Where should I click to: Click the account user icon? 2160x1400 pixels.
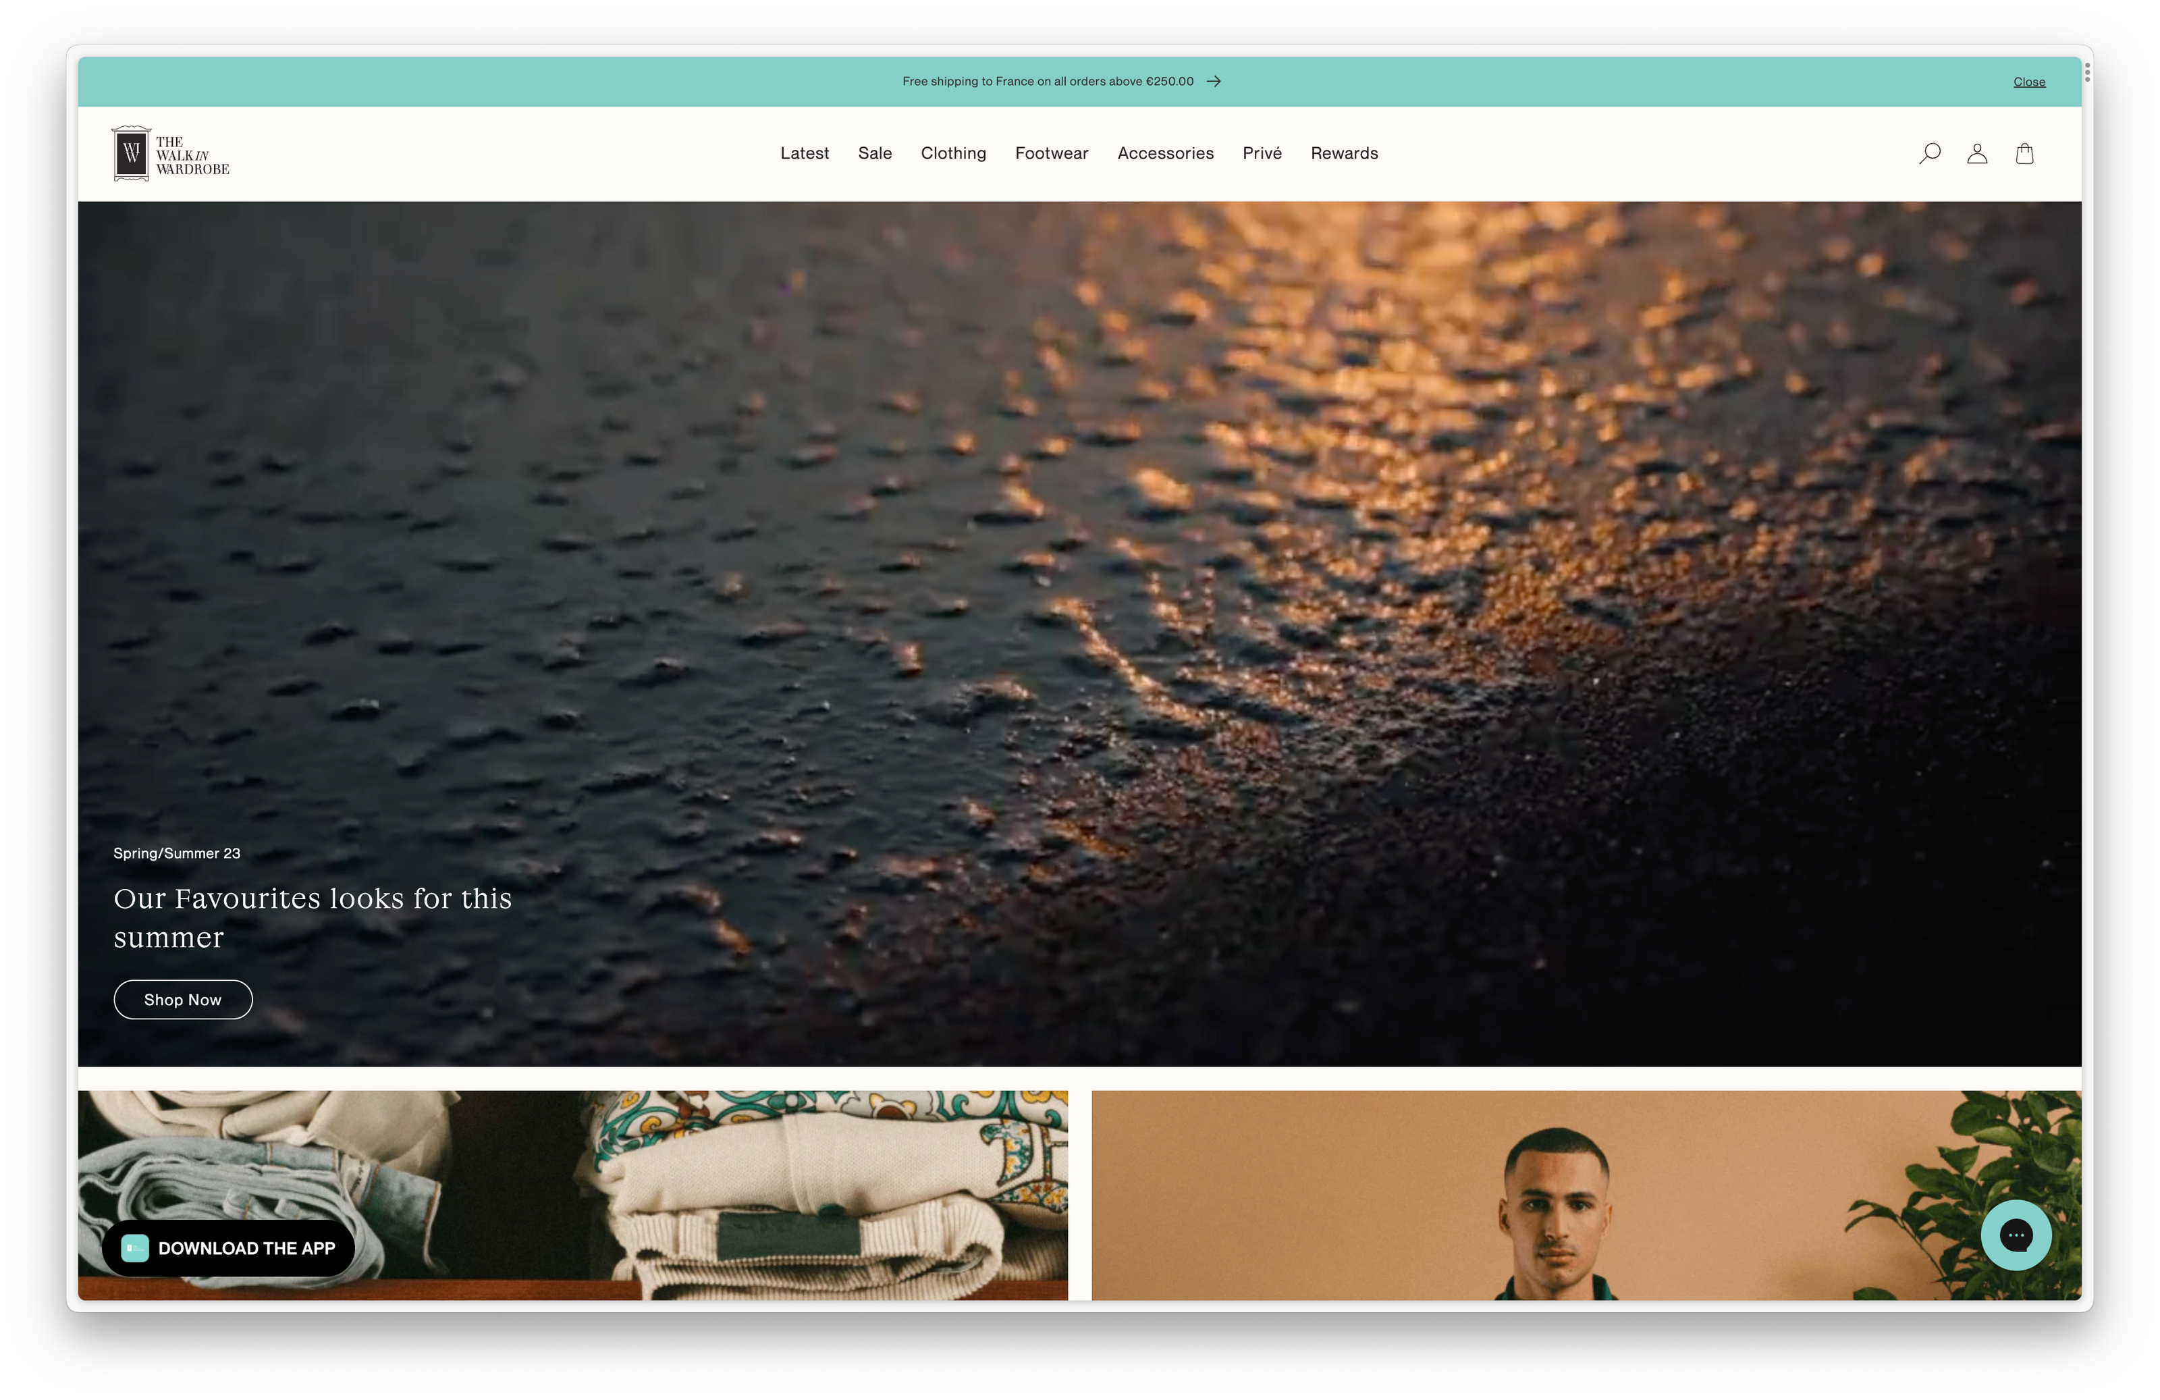coord(1976,153)
